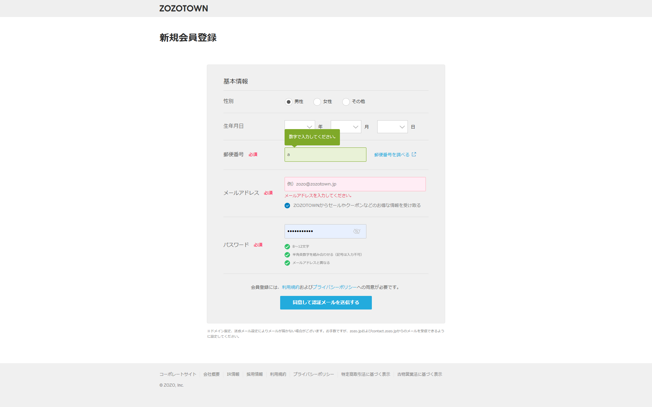Open the コーポレートサイト footer link
This screenshot has height=407, width=652.
coord(178,374)
